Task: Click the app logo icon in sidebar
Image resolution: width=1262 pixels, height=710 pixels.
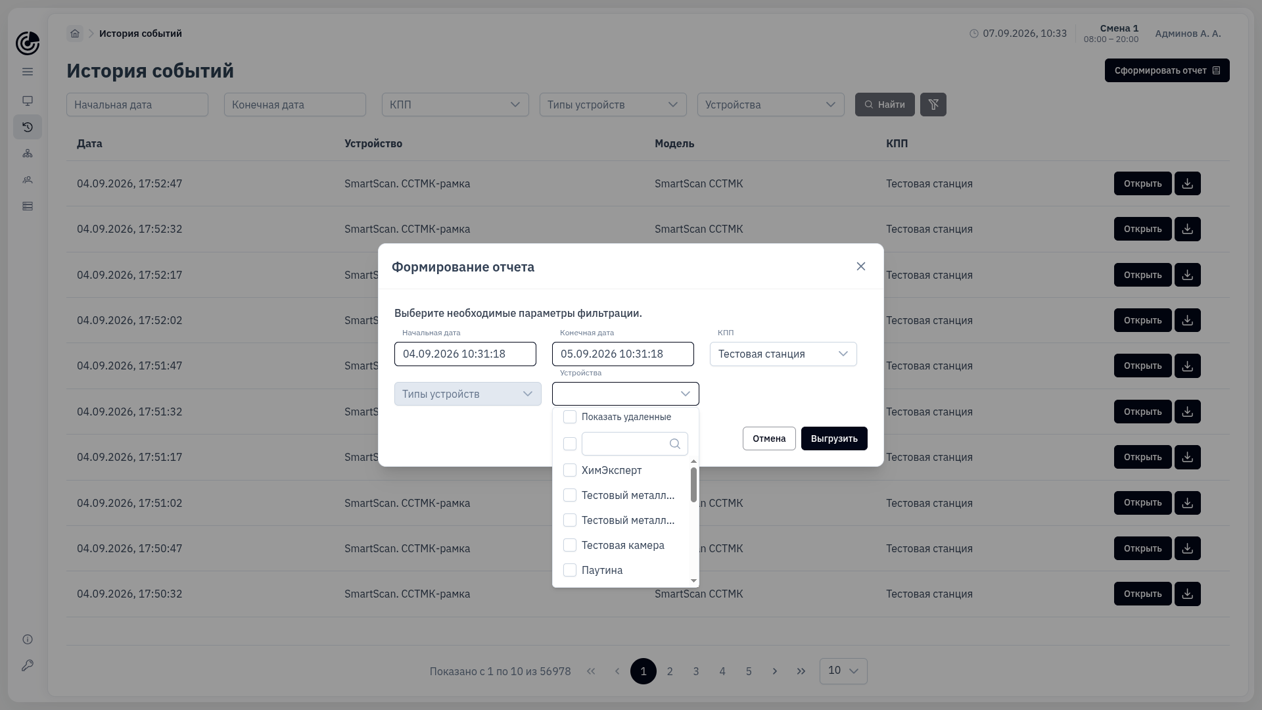Action: (x=28, y=43)
